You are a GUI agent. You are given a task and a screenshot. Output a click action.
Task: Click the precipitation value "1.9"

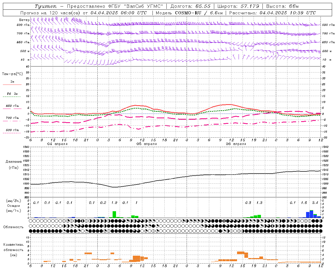click(x=114, y=203)
